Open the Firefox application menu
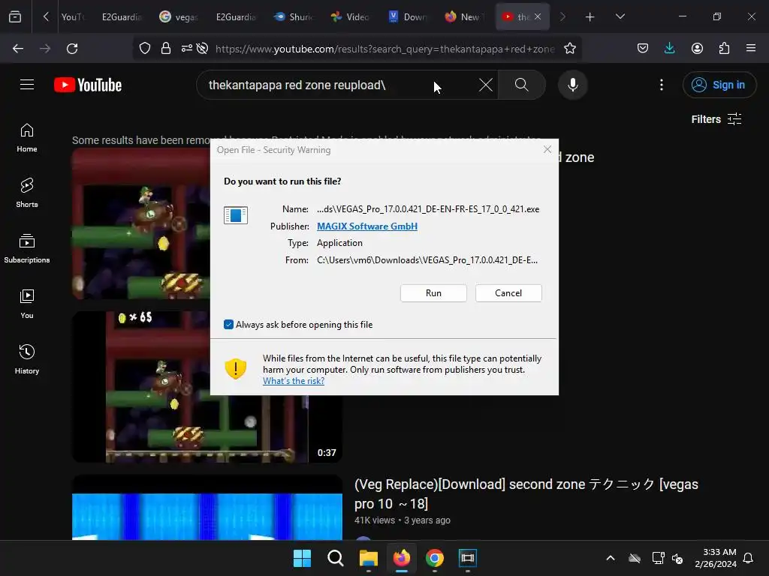 point(751,49)
